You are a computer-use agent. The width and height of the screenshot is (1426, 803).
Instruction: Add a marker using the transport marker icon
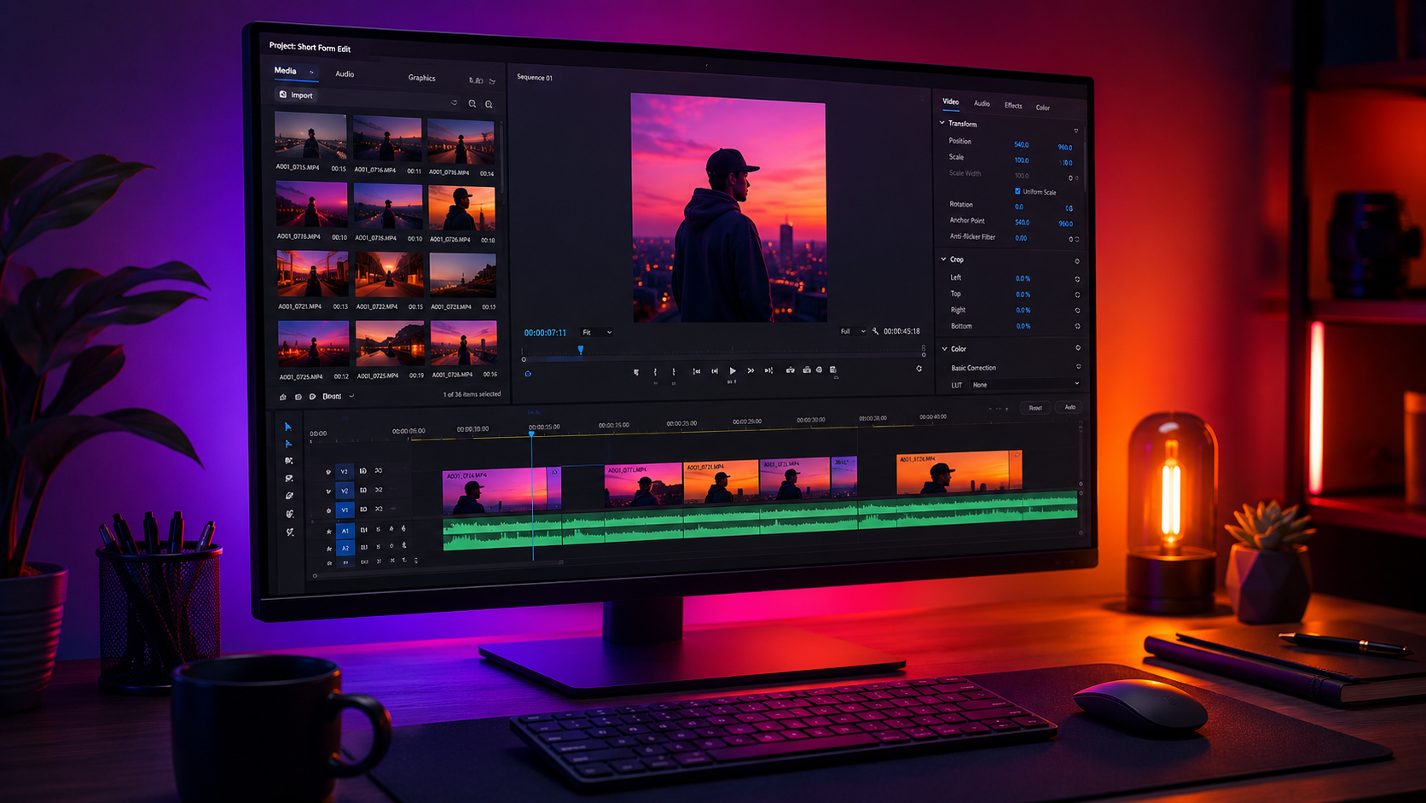pos(636,372)
